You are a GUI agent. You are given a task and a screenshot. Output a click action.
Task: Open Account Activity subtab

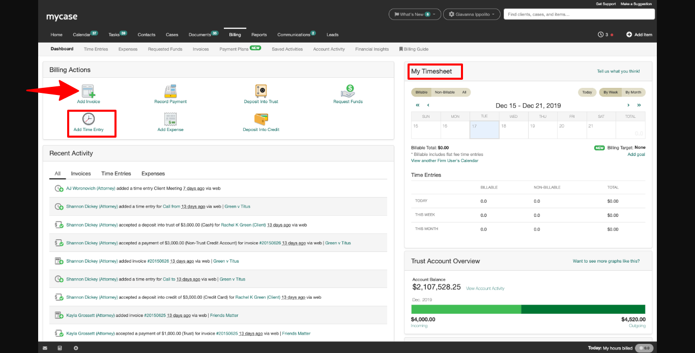329,49
